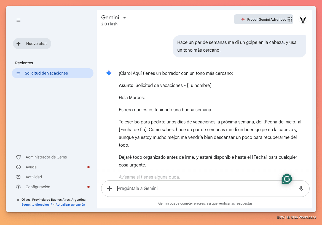Open the Grammarly green G icon
This screenshot has height=225, width=322.
287,179
